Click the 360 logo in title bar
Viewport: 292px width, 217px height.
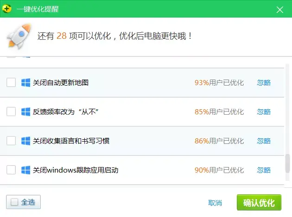(6, 8)
